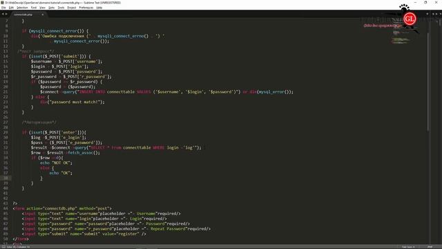Click the $username = $_POST line
The height and width of the screenshot is (249, 442).
click(x=66, y=62)
